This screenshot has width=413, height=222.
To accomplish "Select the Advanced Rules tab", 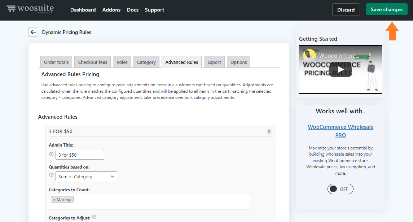I will click(181, 62).
